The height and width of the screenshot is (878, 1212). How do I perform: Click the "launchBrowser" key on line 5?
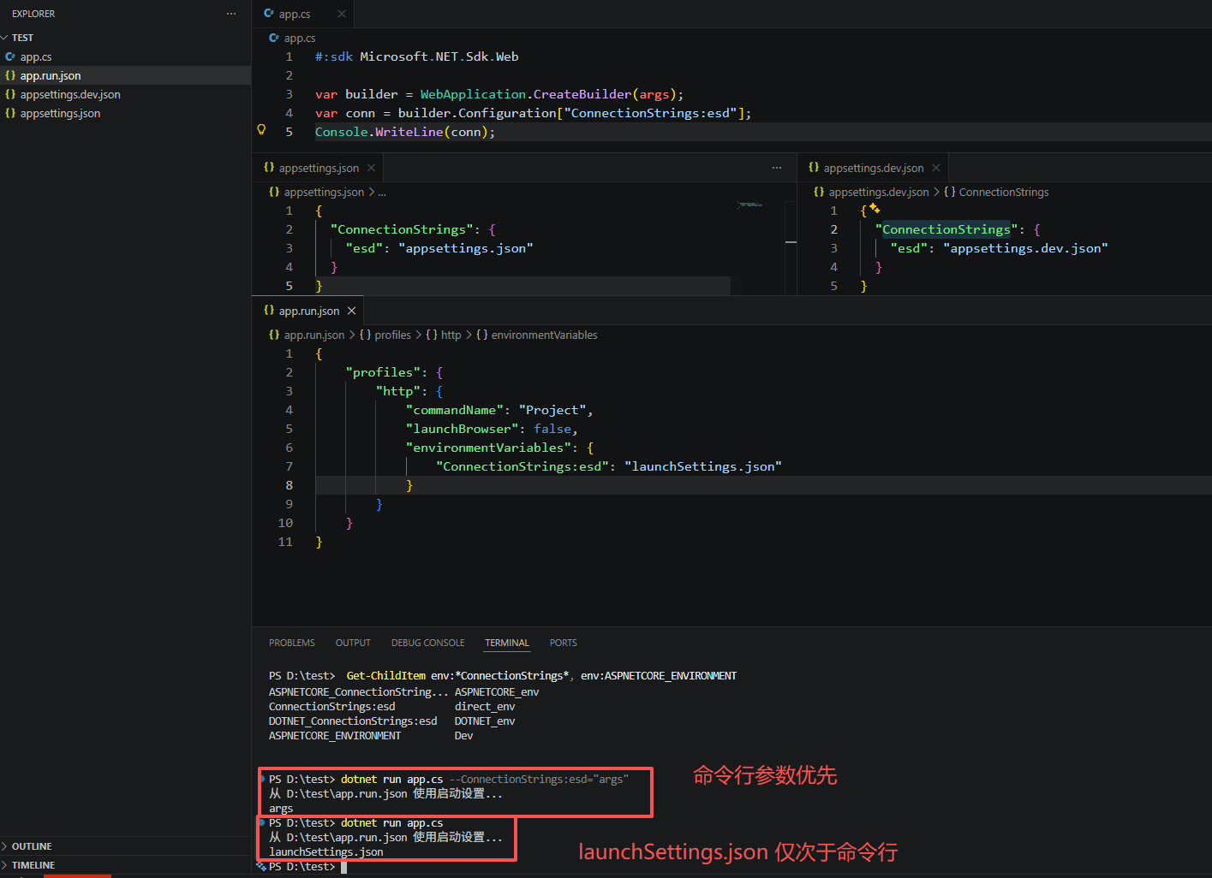click(x=463, y=429)
